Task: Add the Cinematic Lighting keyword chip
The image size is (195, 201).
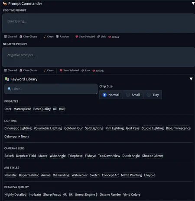Action: [18, 128]
